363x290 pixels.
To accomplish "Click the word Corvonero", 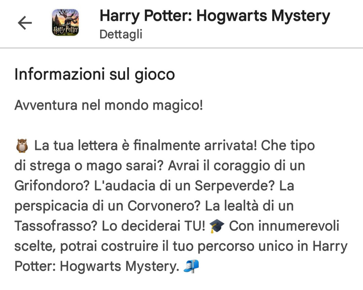I will 164,206.
